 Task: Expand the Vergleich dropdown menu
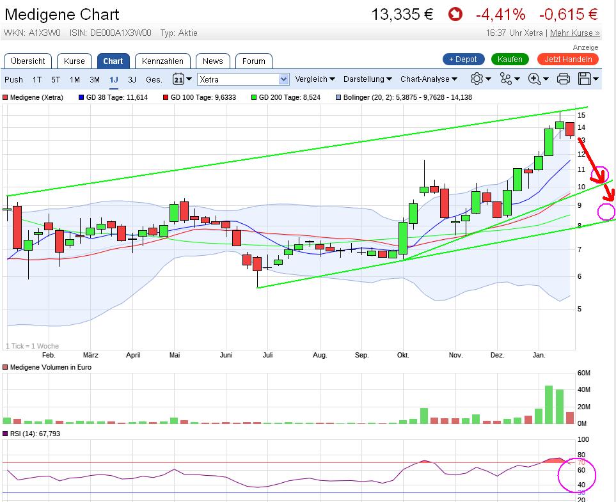tap(315, 79)
